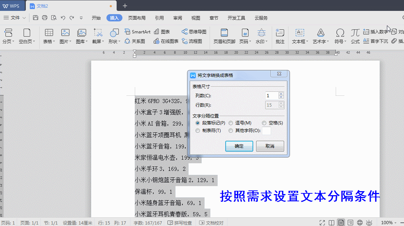Insert a symbol (符号)
Screen dimensions: 404x226
tap(340, 36)
